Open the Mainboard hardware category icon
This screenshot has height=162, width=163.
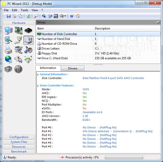pos(18,31)
